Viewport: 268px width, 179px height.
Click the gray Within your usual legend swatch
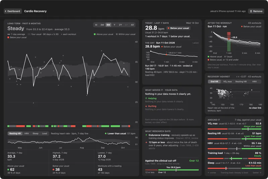pyautogui.click(x=117, y=34)
